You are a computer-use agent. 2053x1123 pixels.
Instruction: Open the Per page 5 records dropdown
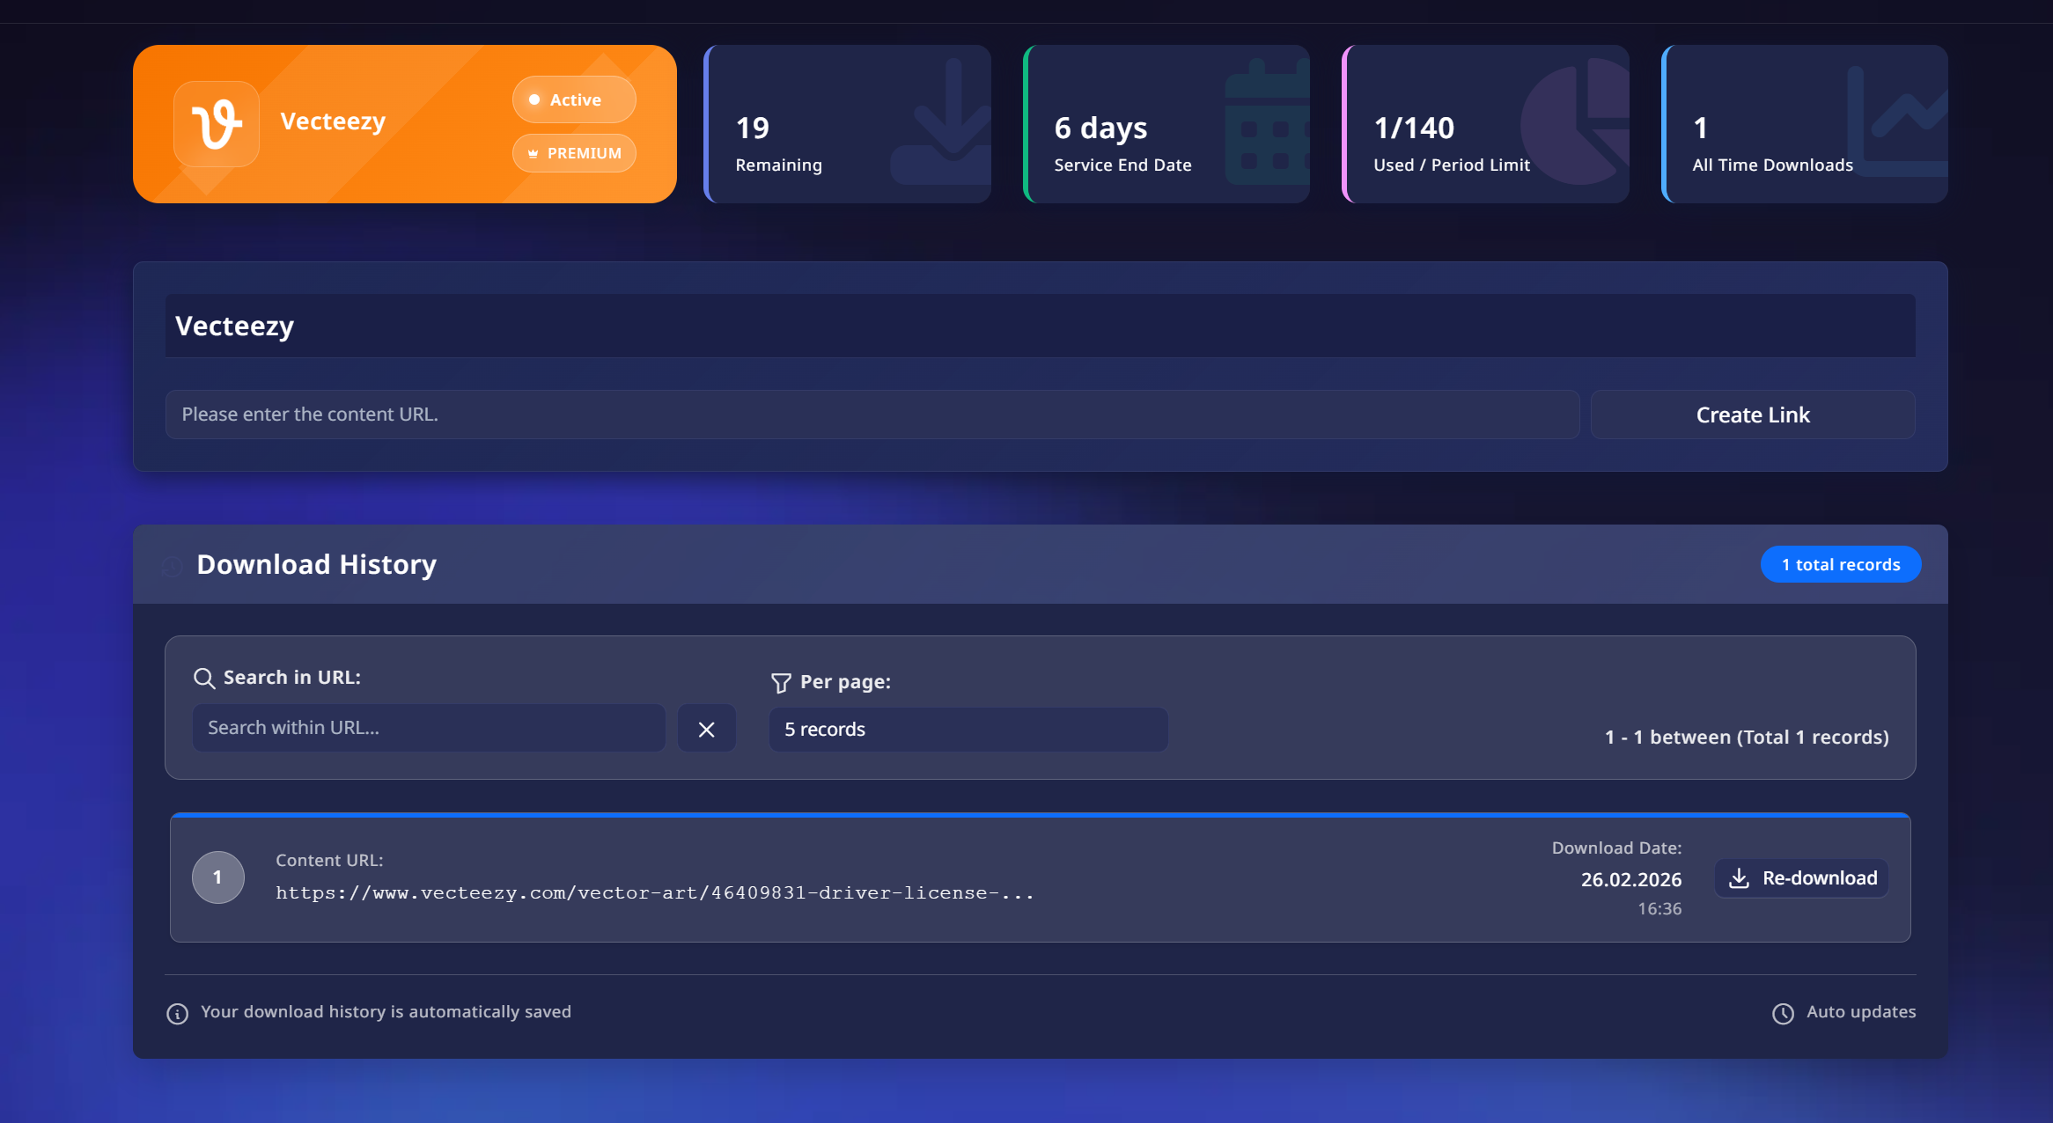968,730
